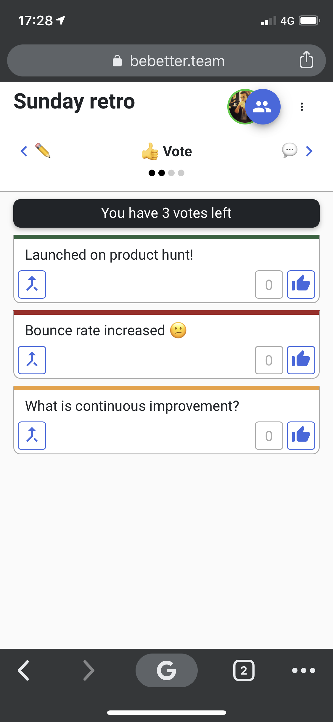Select the fourth stage progress dot
Image resolution: width=333 pixels, height=722 pixels.
pyautogui.click(x=181, y=173)
